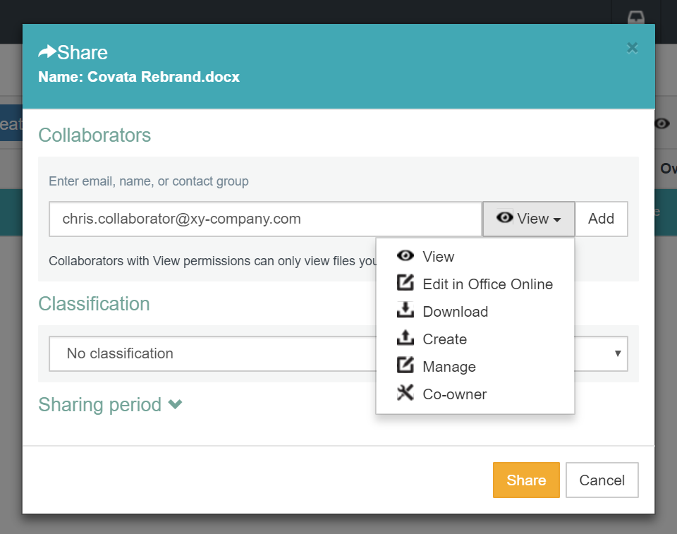This screenshot has height=534, width=677.
Task: Click the download arrow icon in the menu
Action: tap(405, 310)
